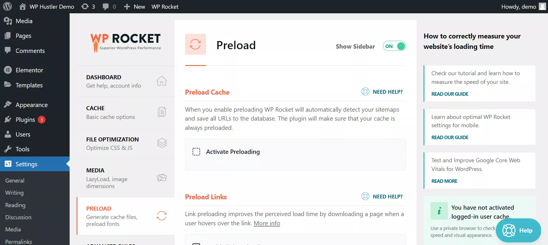
Task: Click the comments bubble in admin bar
Action: pyautogui.click(x=106, y=6)
